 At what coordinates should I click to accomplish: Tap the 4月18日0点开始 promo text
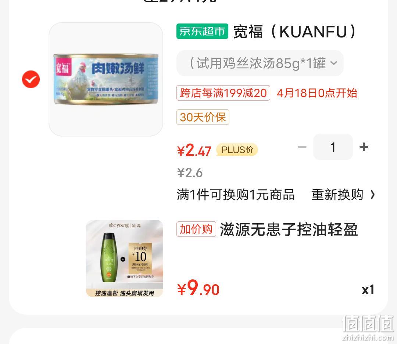click(x=317, y=93)
